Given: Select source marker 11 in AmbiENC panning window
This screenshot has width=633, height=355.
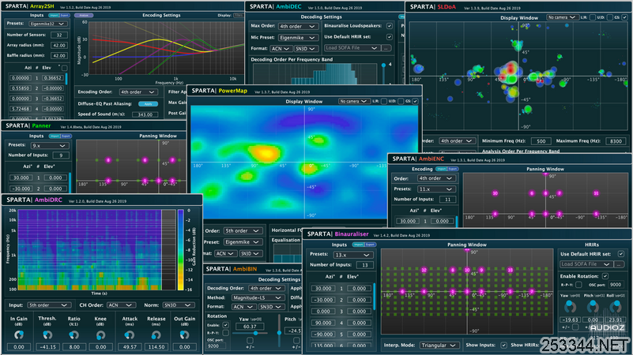Looking at the screenshot, I should tap(597, 193).
